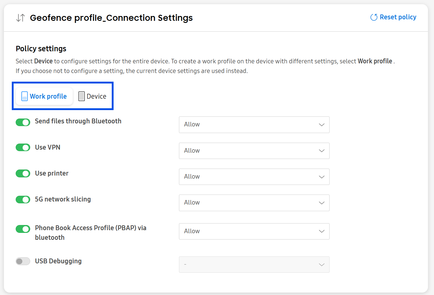Click the Policy settings heading
The height and width of the screenshot is (295, 434).
[41, 49]
